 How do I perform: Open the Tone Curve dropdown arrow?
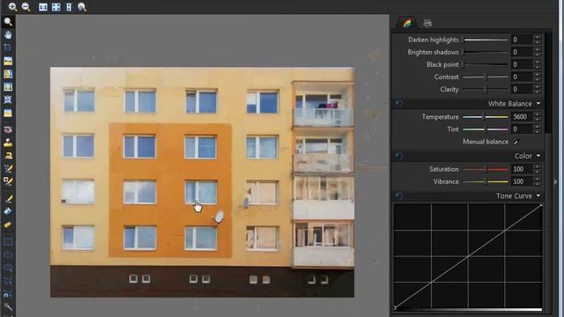click(538, 195)
